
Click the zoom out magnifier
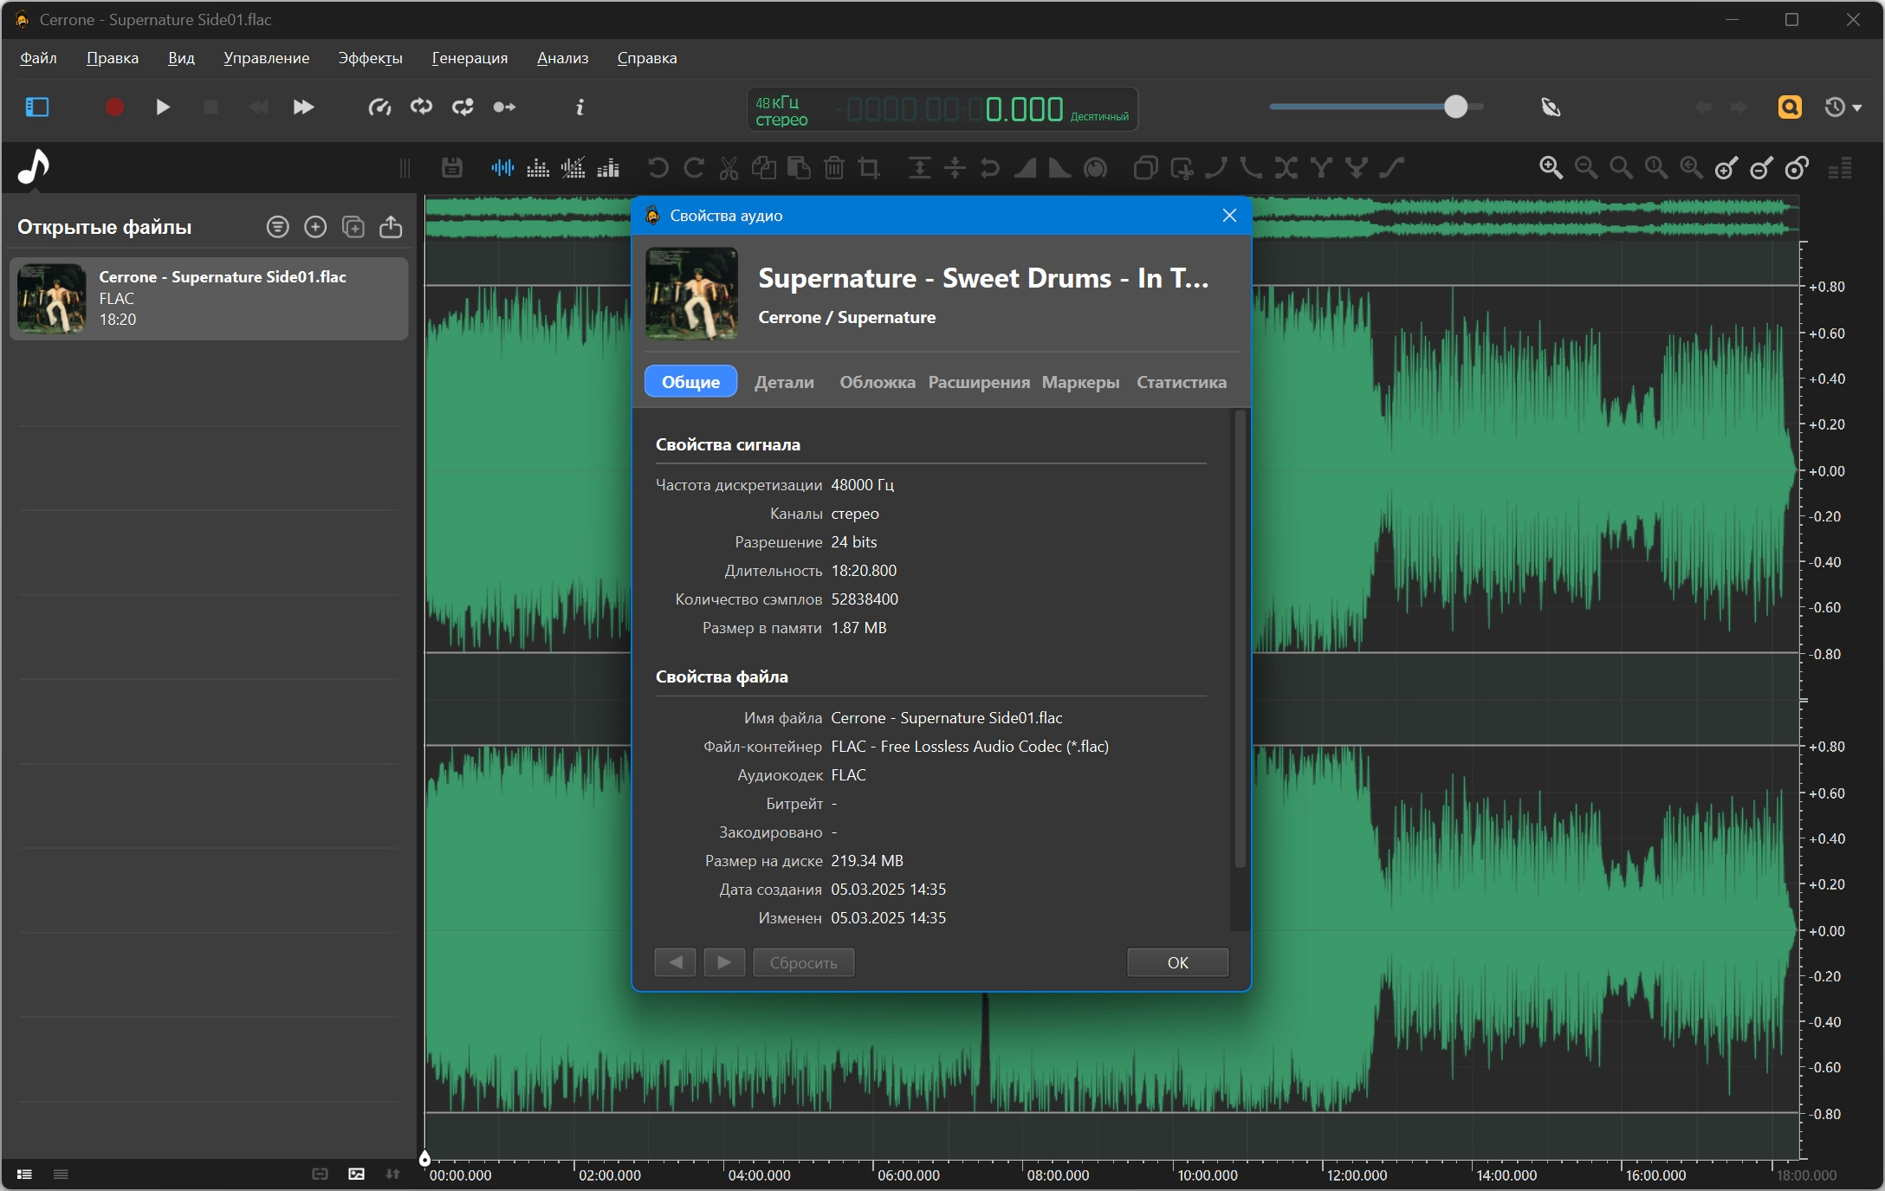click(1586, 168)
